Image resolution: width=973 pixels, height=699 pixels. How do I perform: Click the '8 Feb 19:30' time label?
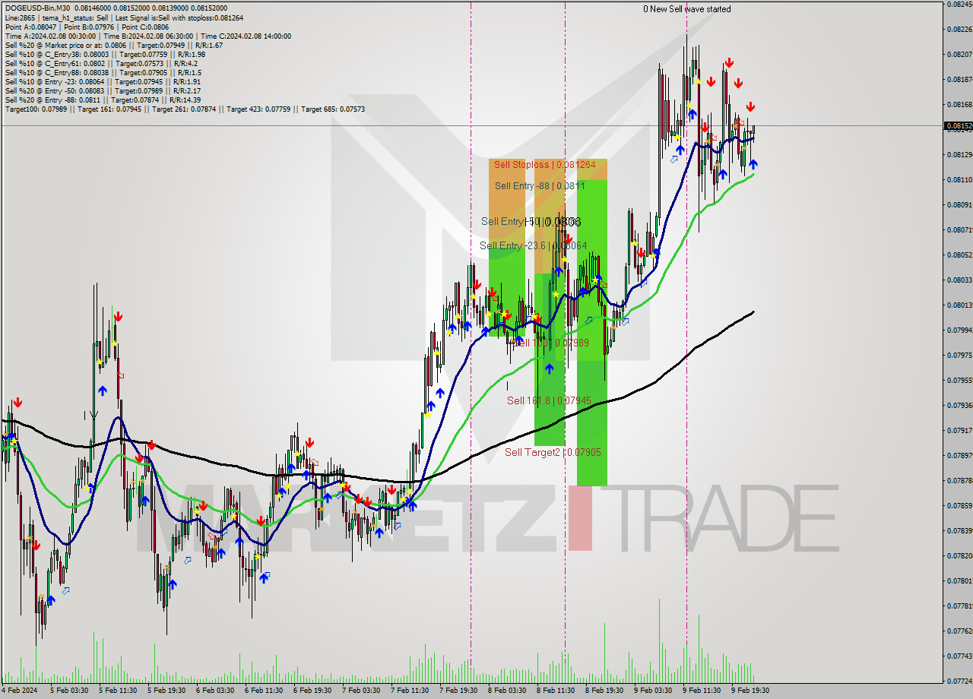pos(604,691)
